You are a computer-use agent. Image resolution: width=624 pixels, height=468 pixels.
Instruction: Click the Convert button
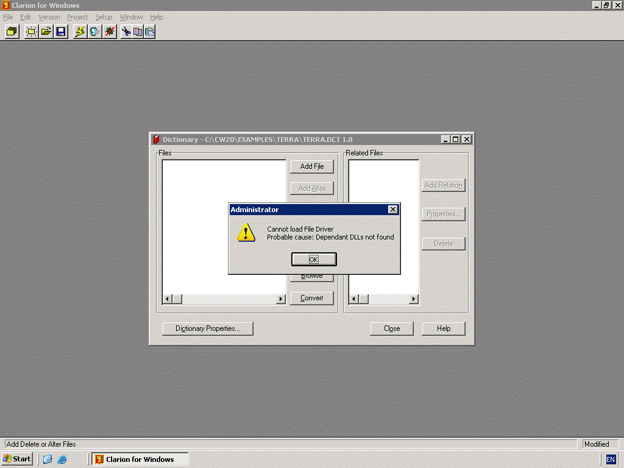tap(311, 298)
